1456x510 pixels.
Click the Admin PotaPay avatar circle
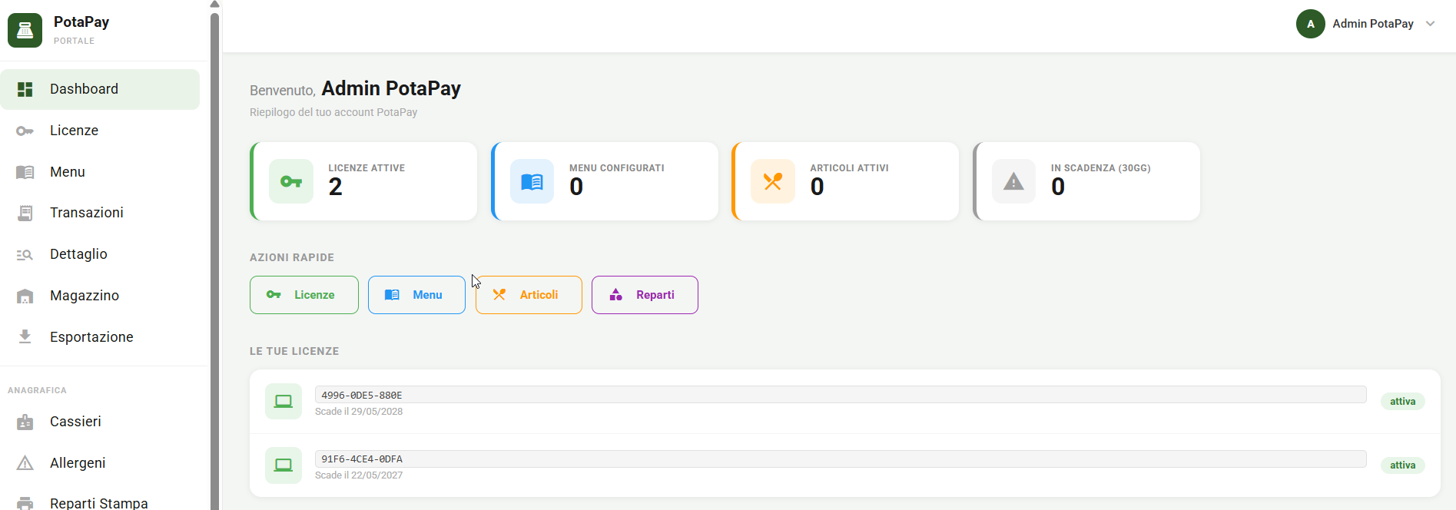point(1311,24)
